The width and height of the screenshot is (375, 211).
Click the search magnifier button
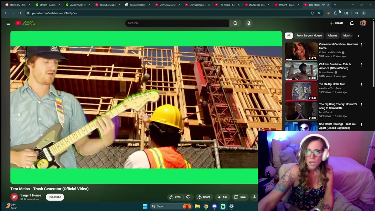(x=236, y=23)
